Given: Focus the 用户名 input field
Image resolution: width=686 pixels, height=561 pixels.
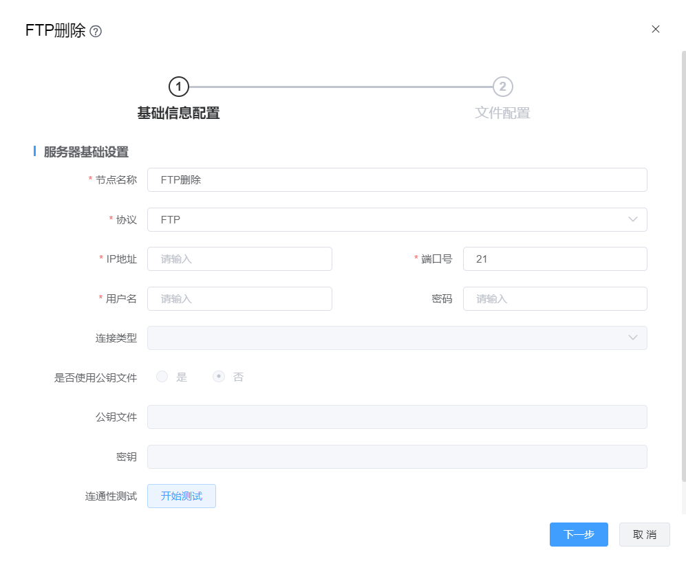Looking at the screenshot, I should click(239, 298).
